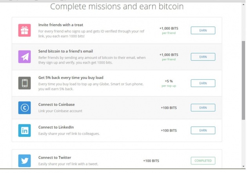The image size is (247, 173).
Task: Click the scrollbar up arrow
Action: [x=243, y=5]
